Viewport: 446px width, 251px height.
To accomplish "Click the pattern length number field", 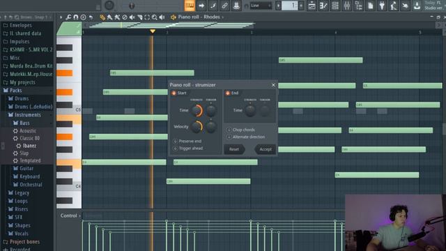I will [289, 6].
